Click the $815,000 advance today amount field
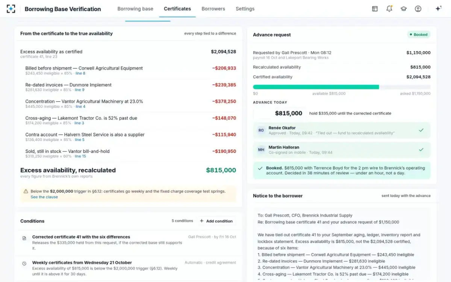The image size is (451, 282). 279,113
